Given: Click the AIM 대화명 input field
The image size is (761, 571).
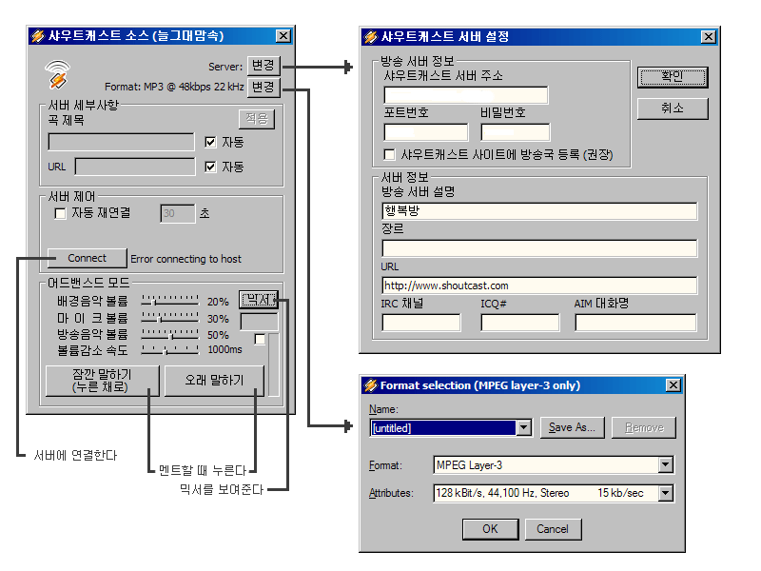Looking at the screenshot, I should (635, 323).
